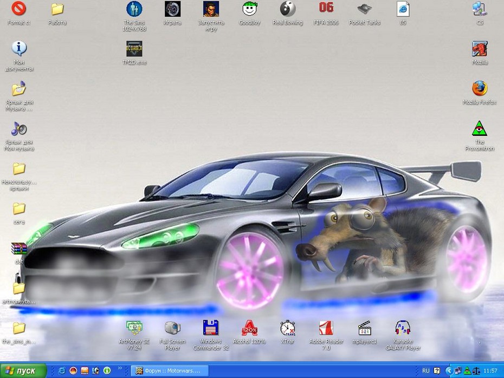Viewport: 504px width, 378px height.
Task: Show hidden system tray icons arrow
Action: click(449, 370)
